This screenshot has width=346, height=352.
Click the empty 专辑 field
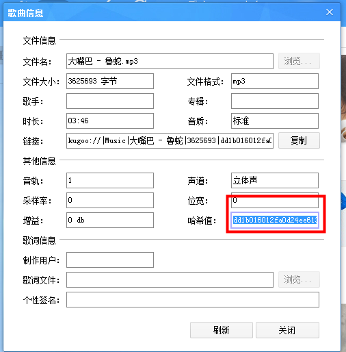275,101
